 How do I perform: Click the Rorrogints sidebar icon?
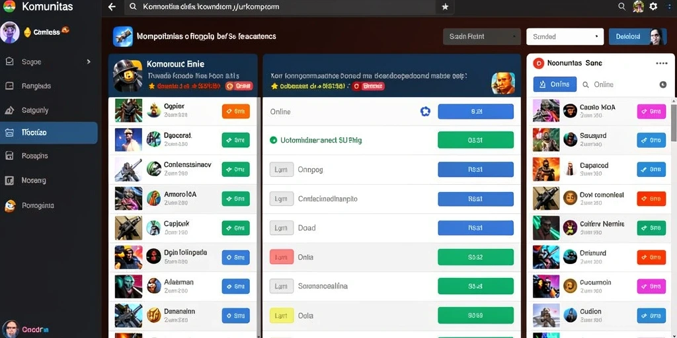coord(9,206)
